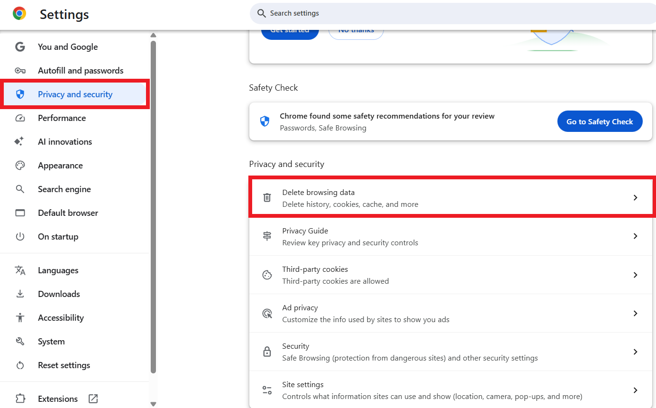Click the trash icon beside Delete browsing data
Image resolution: width=656 pixels, height=408 pixels.
pyautogui.click(x=267, y=197)
